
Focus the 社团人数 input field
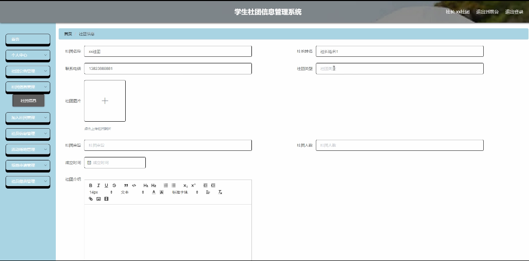(x=400, y=145)
